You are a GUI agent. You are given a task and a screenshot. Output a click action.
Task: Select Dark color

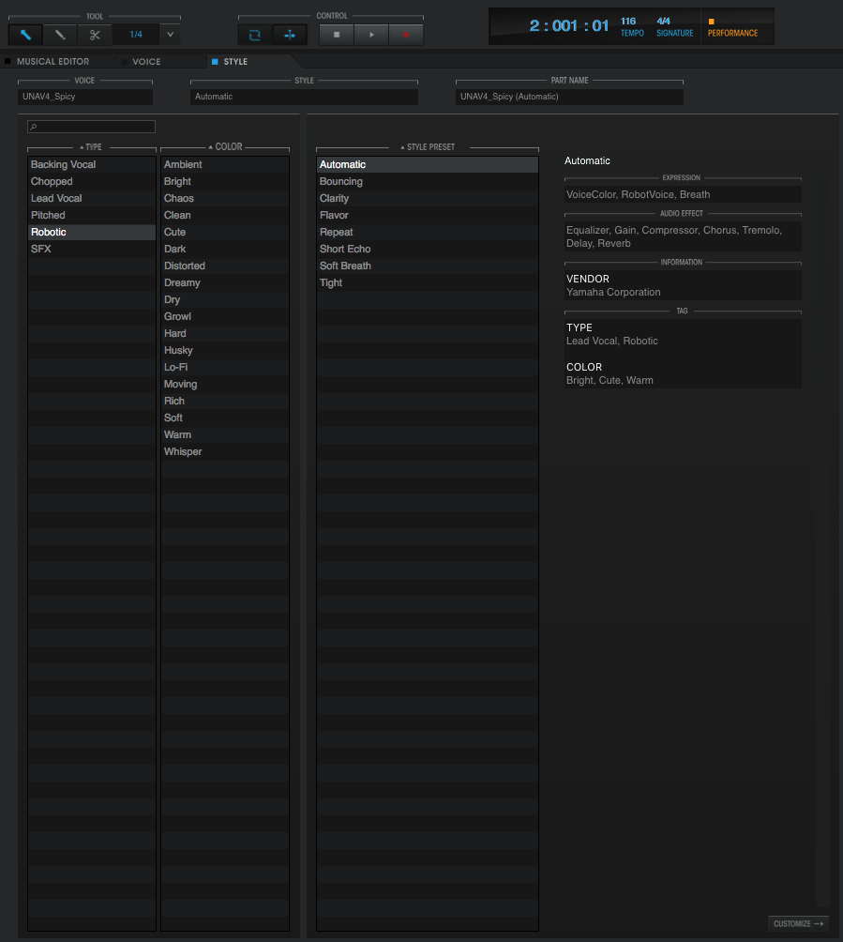click(x=225, y=249)
